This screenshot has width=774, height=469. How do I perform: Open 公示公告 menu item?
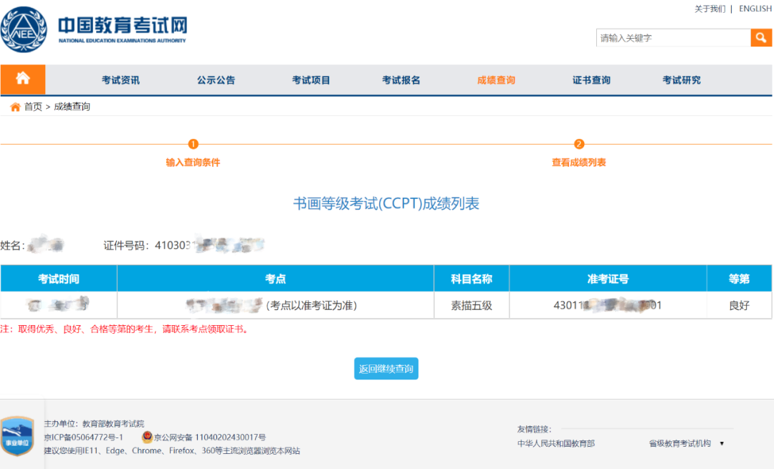coord(216,80)
